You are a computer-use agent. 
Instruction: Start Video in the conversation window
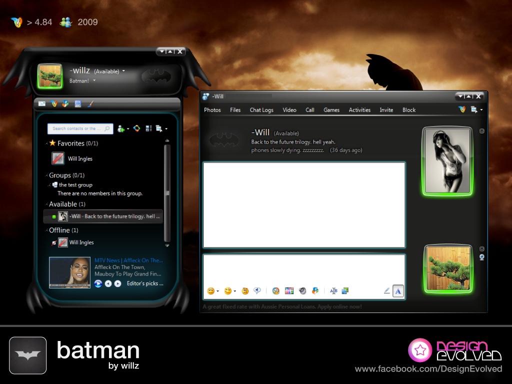(289, 110)
